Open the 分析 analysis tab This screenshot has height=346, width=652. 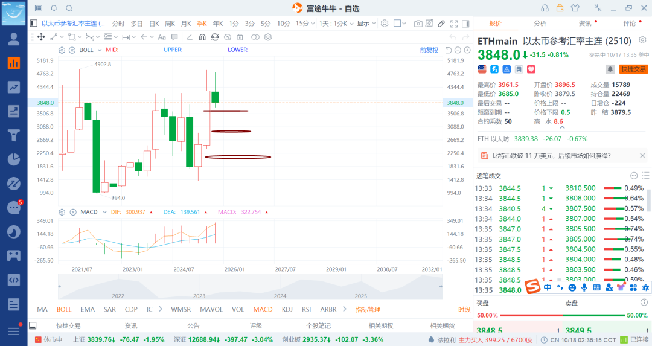pos(540,24)
